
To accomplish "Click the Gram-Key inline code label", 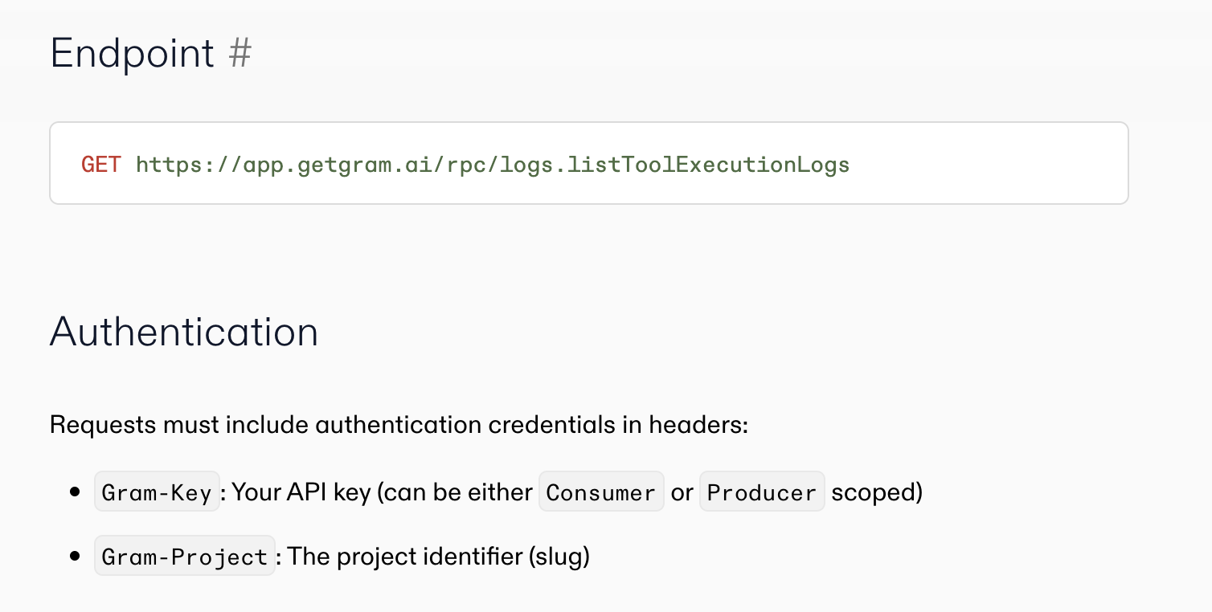I will pos(157,492).
